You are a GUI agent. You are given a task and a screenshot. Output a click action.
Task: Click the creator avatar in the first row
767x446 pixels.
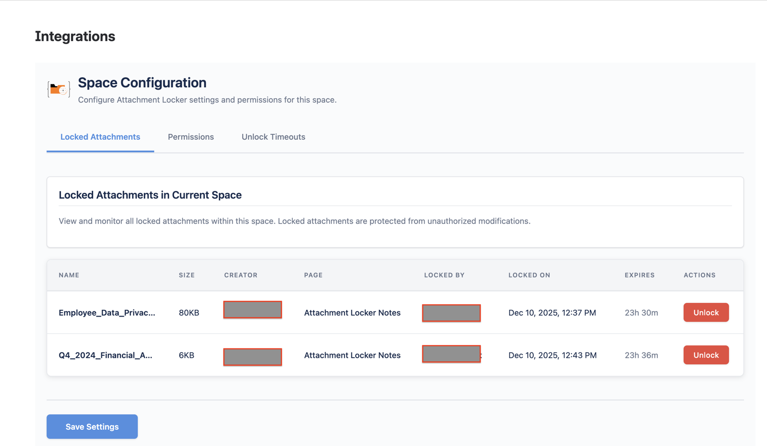click(252, 309)
